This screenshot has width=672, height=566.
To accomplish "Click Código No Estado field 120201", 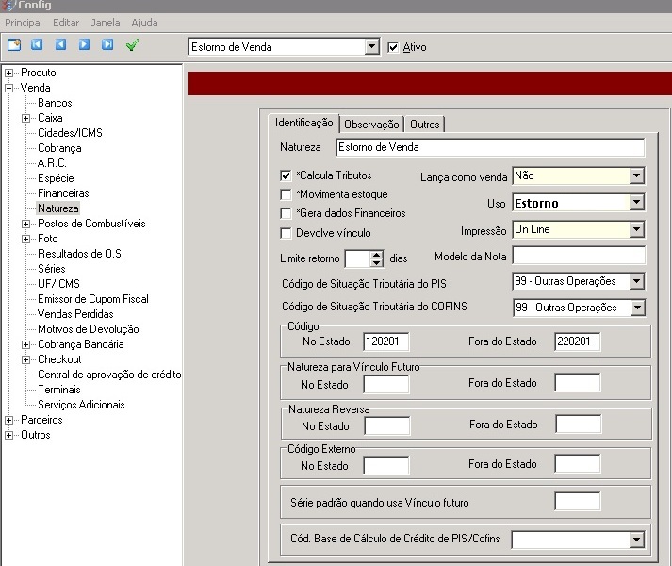I will 386,341.
